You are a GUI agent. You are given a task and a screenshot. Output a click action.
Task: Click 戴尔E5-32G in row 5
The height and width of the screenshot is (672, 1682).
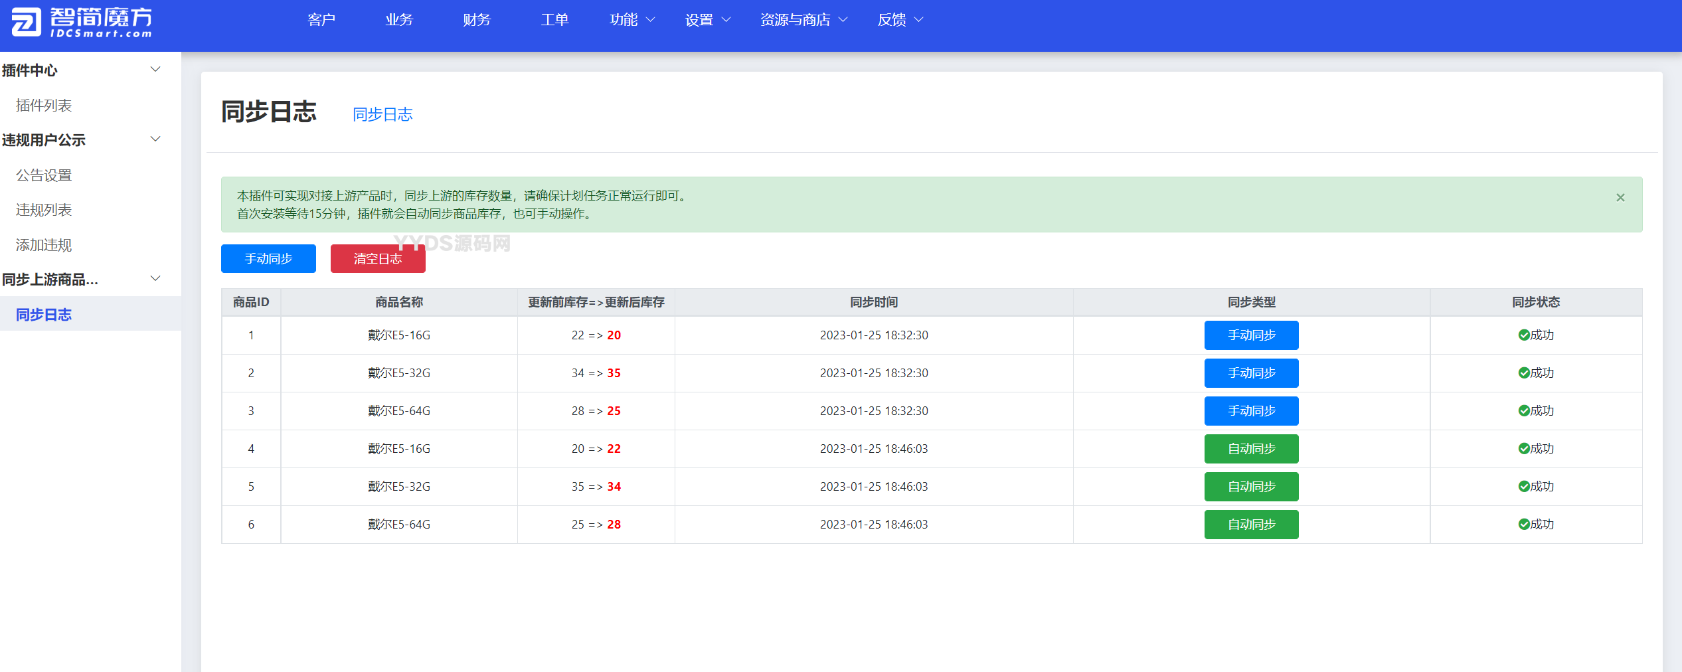click(399, 487)
